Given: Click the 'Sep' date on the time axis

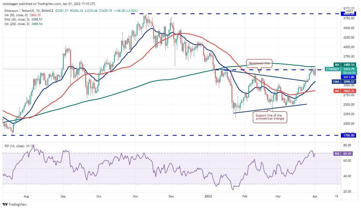Looking at the screenshot, I should [63, 196].
